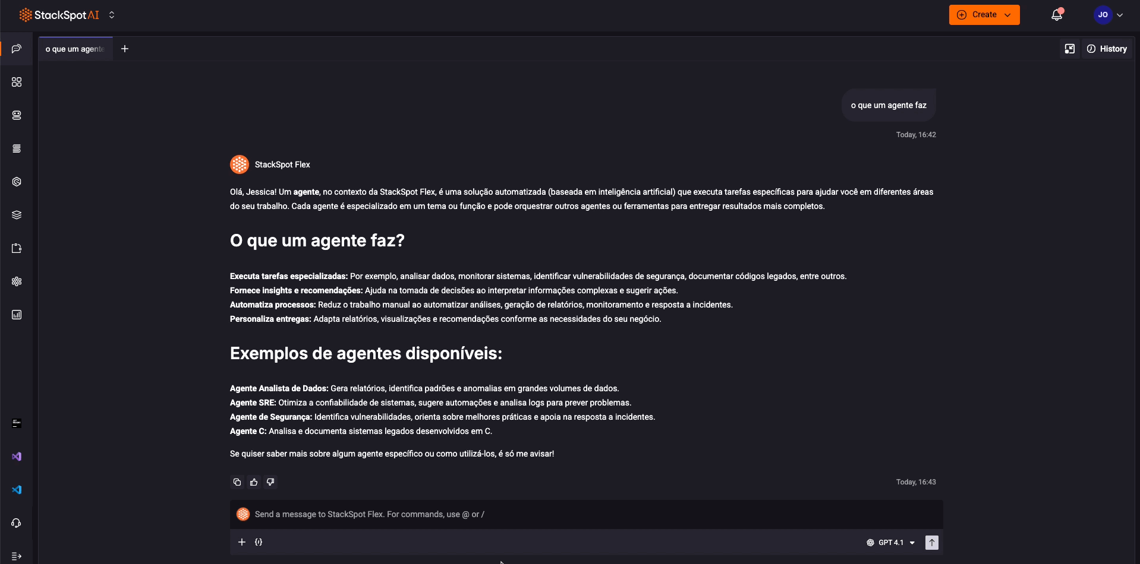Copy the StackSpot Flex response
The image size is (1140, 564).
coord(237,482)
